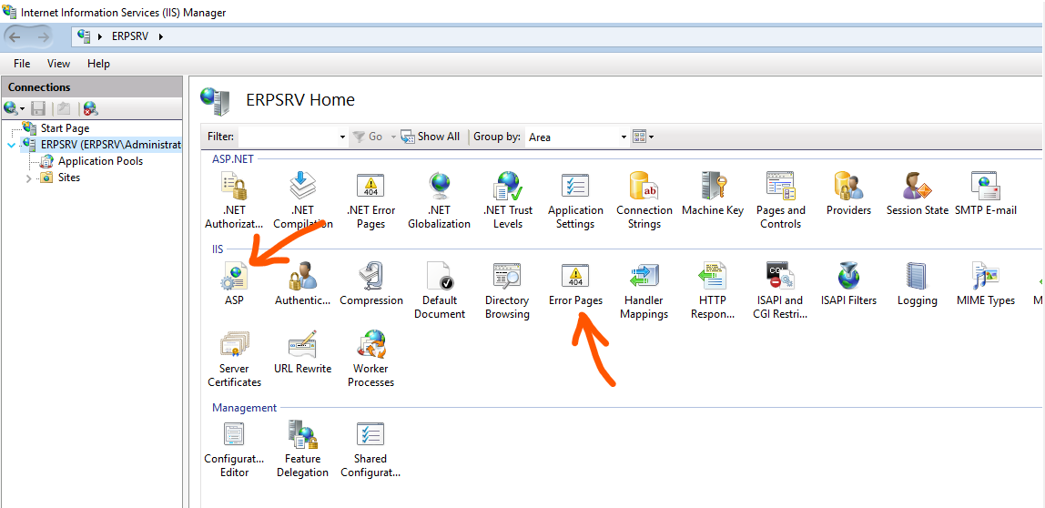Open the Error Pages feature under IIS
The height and width of the screenshot is (508, 1045).
point(575,285)
